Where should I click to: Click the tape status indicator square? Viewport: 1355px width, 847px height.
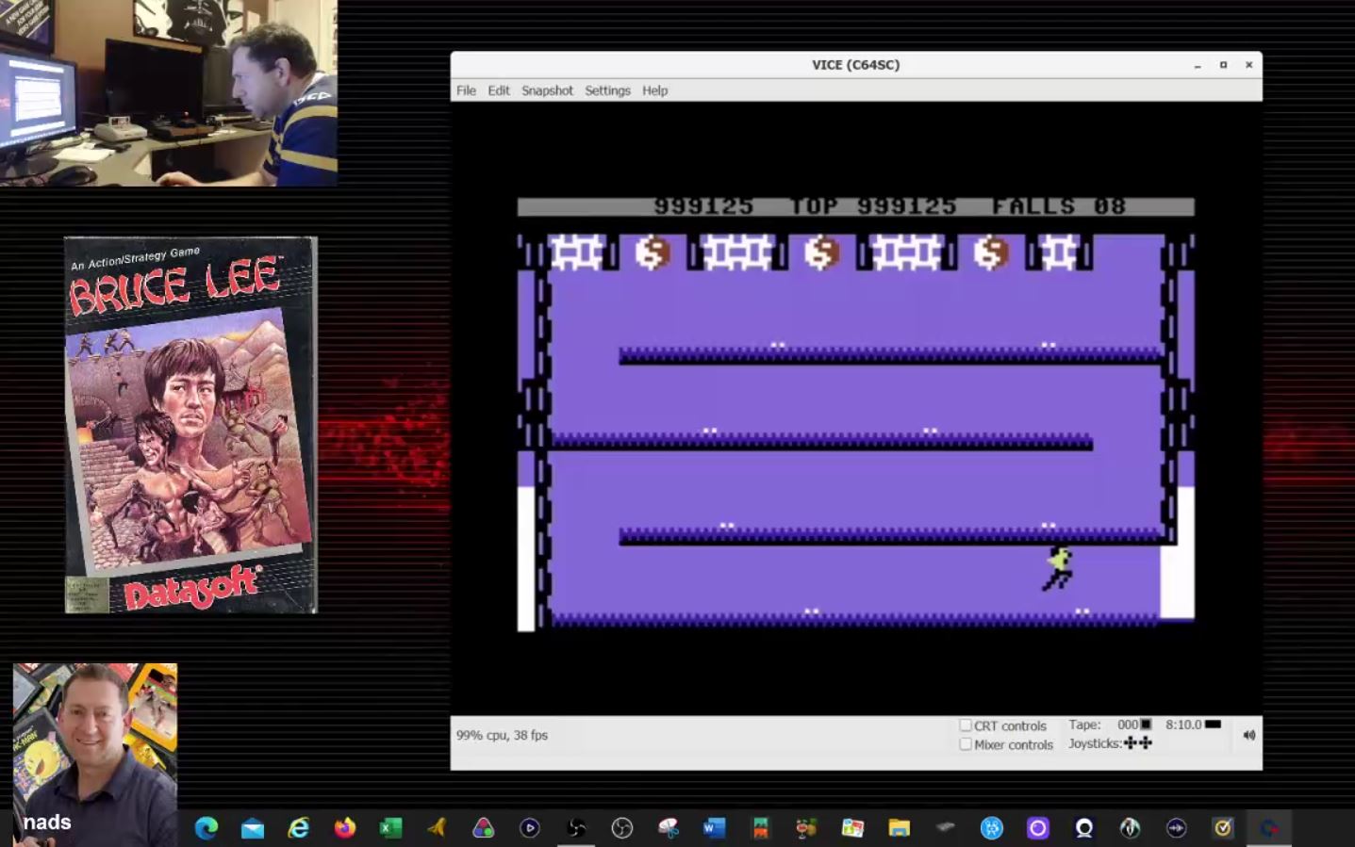(1146, 725)
